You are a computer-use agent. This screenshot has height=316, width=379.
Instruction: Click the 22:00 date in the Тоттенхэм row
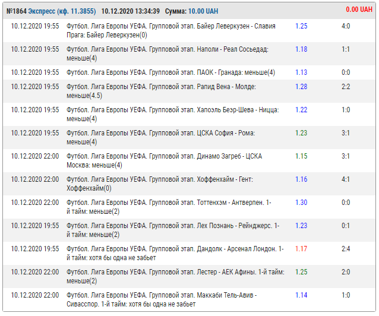(35, 203)
